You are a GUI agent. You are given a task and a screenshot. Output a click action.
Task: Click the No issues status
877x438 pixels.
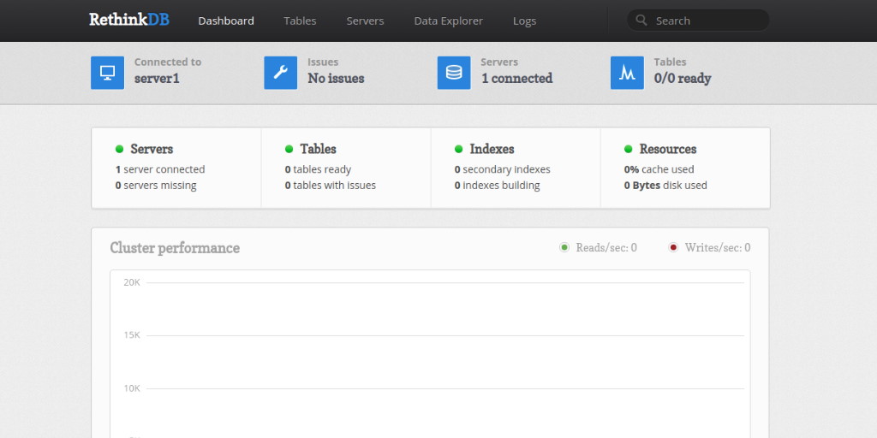point(336,78)
